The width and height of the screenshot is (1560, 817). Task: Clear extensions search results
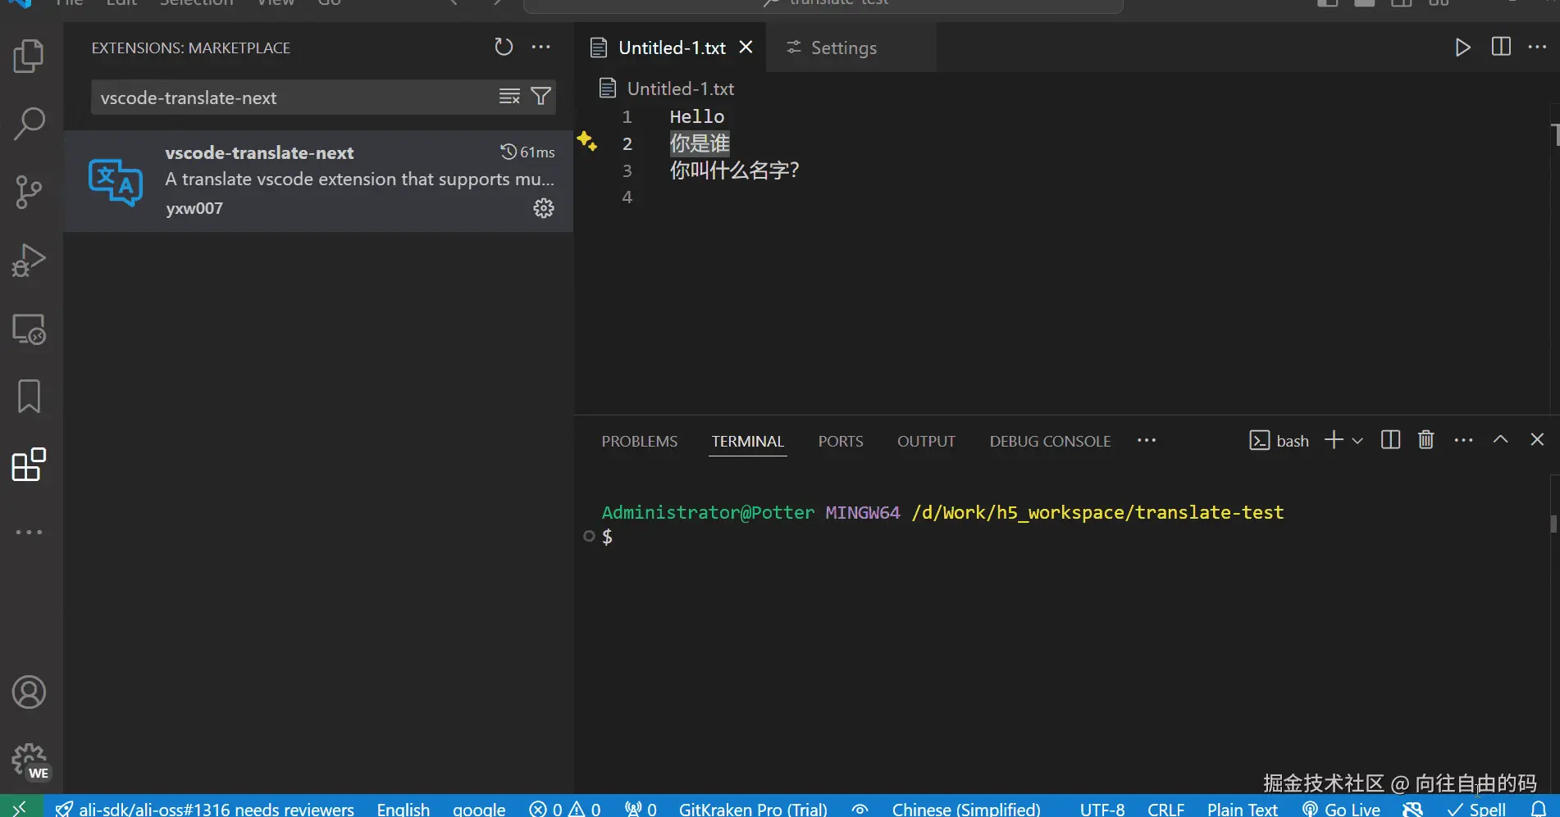click(x=509, y=97)
